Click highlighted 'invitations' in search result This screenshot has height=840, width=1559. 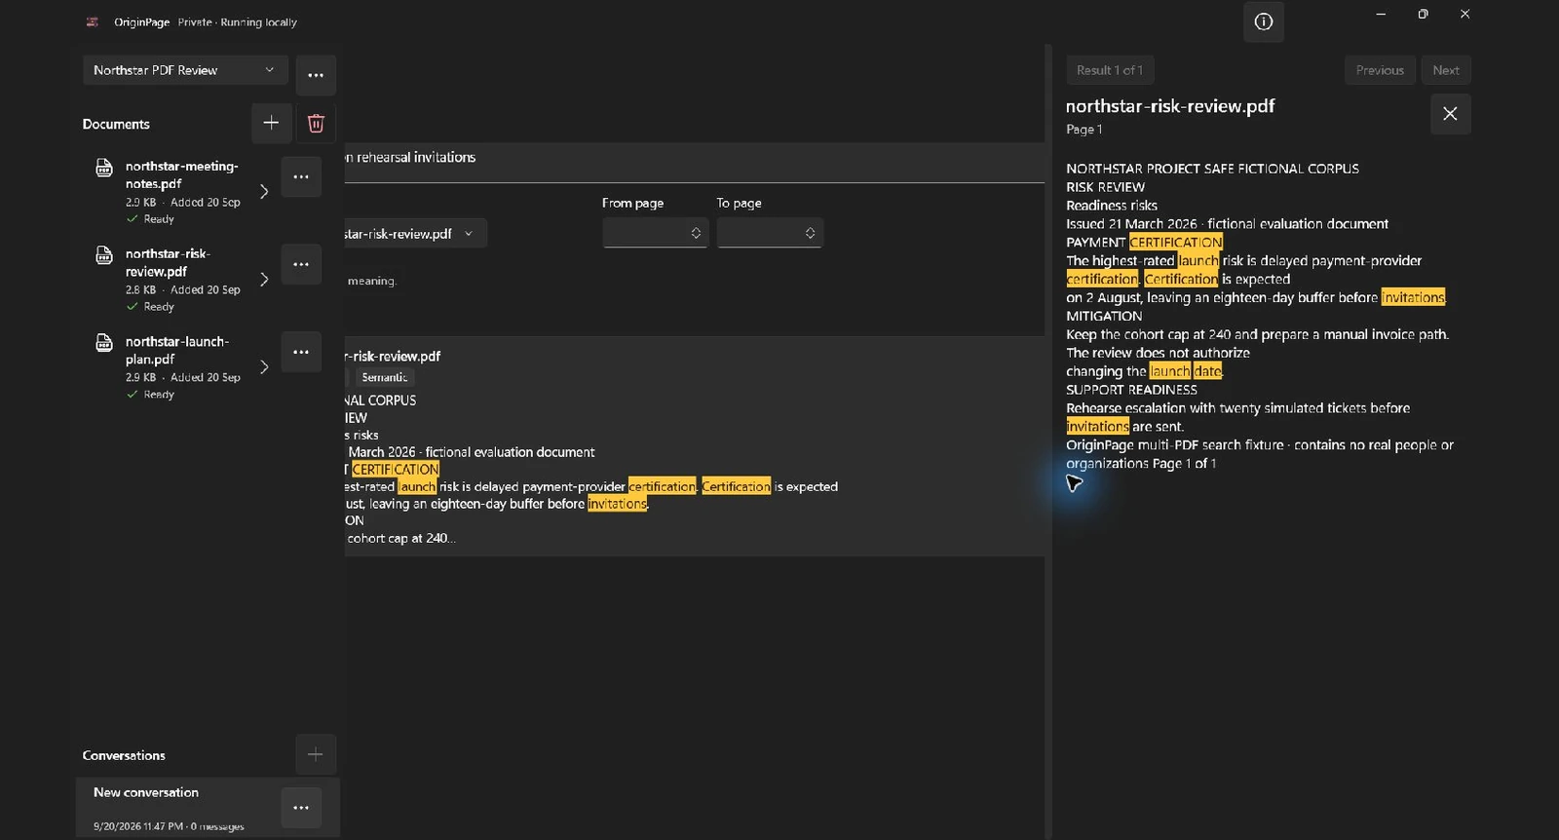(x=617, y=504)
